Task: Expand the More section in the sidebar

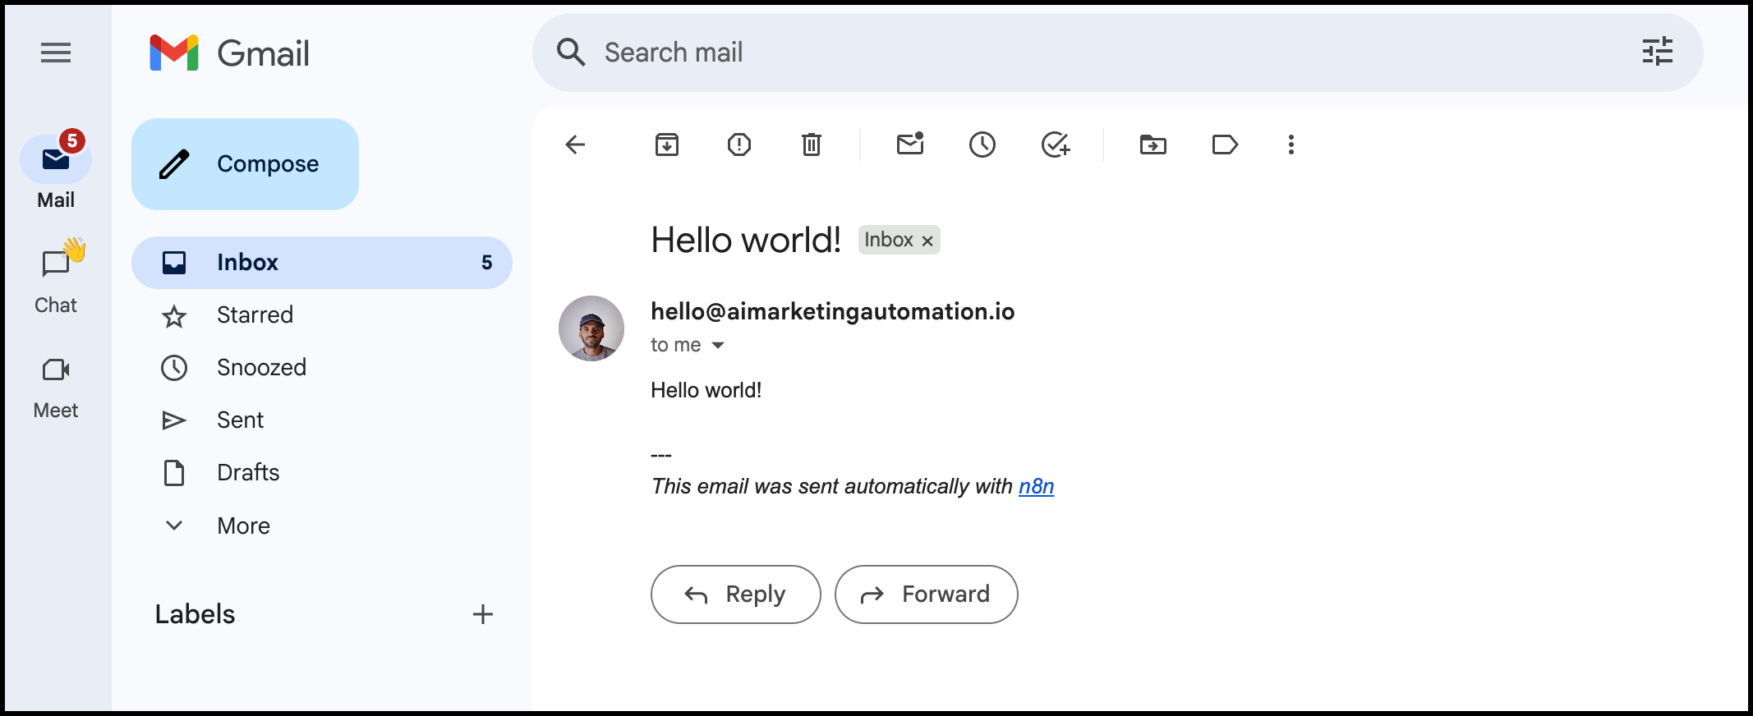Action: coord(243,526)
